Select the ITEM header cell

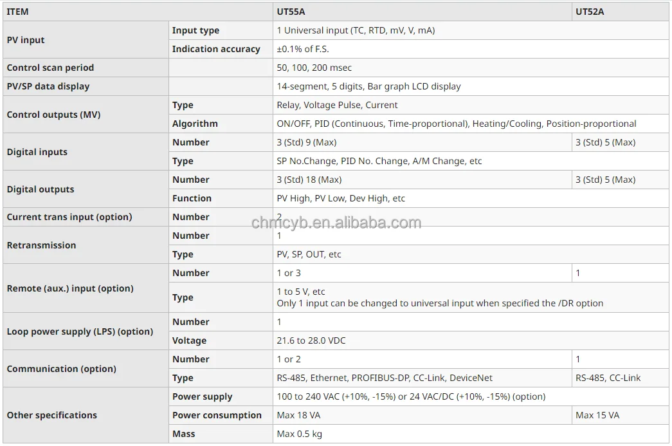[18, 12]
